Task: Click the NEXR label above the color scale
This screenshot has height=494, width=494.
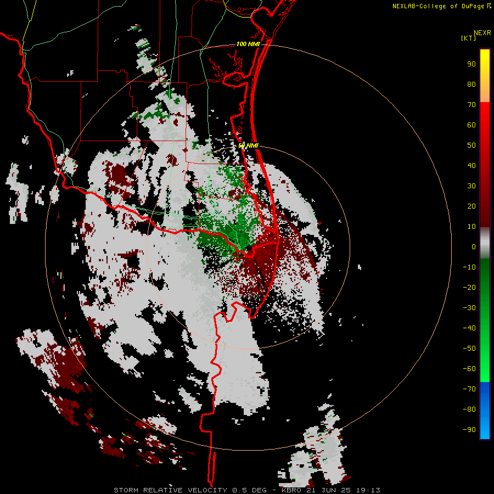Action: pos(482,33)
